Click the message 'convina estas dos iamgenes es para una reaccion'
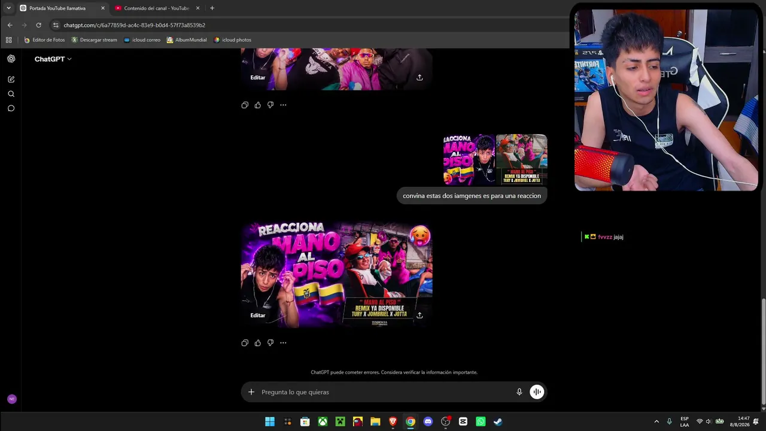Image resolution: width=766 pixels, height=431 pixels. [x=472, y=196]
